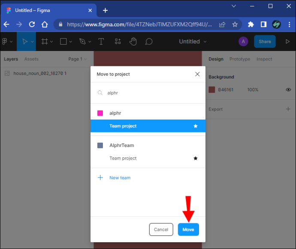Screen dimensions: 296x249
Task: Click the share page icon in address bar
Action: click(x=222, y=24)
